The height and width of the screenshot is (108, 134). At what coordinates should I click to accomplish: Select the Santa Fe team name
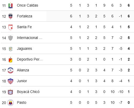(24, 27)
